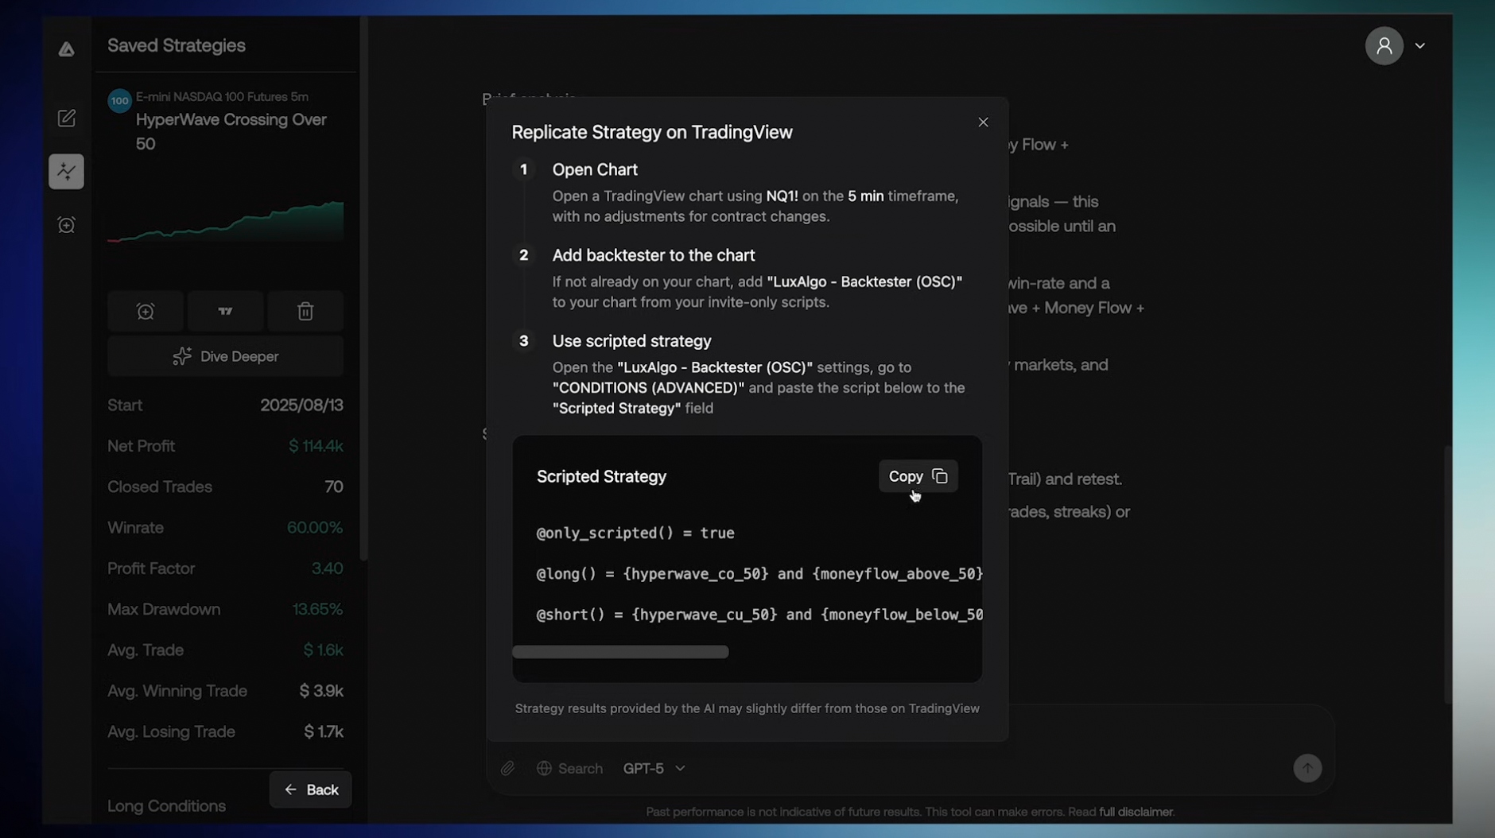Click the Dive Deeper button
This screenshot has height=838, width=1495.
click(x=226, y=356)
